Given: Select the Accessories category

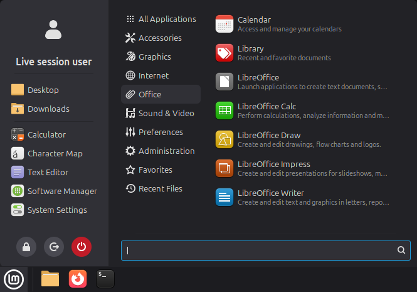Looking at the screenshot, I should 161,38.
